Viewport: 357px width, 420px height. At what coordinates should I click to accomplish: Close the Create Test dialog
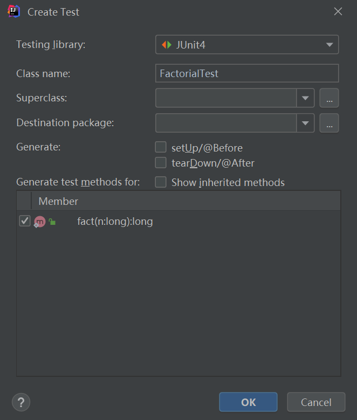[x=338, y=11]
